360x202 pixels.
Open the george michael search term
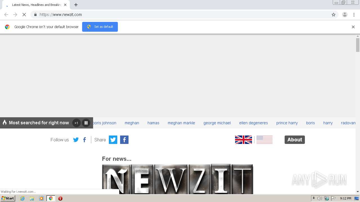point(217,123)
